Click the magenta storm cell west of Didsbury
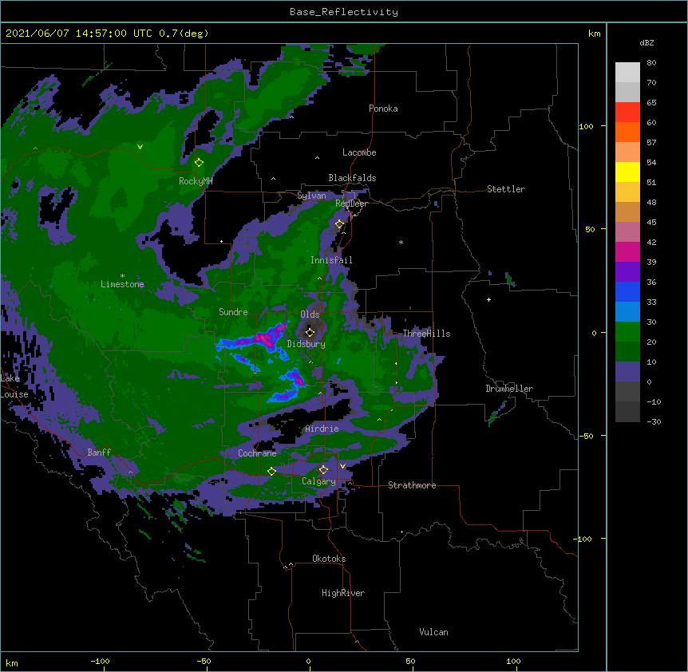This screenshot has height=672, width=688. pyautogui.click(x=267, y=337)
